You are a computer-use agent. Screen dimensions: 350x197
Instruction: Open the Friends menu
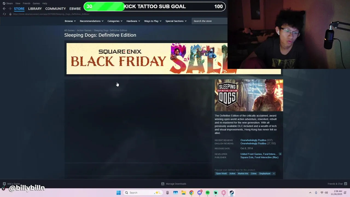[27, 3]
